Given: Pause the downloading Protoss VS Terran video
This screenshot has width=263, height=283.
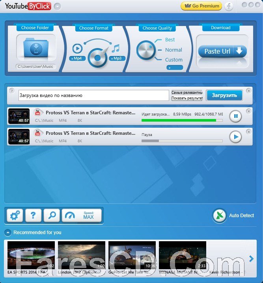Looking at the screenshot, I should [235, 116].
